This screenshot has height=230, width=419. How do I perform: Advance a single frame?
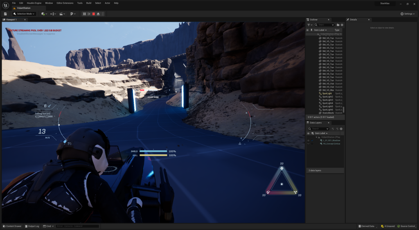89,14
